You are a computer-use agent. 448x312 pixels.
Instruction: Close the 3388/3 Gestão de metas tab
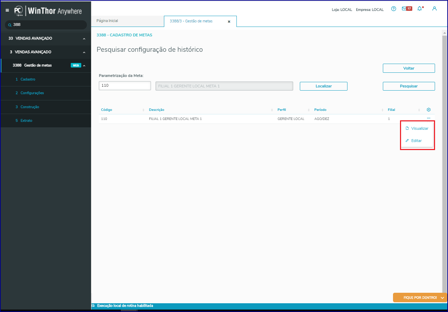(x=229, y=21)
